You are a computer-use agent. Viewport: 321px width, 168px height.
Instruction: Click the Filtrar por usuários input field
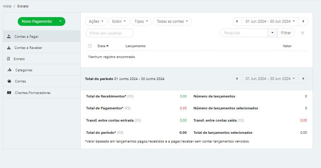point(109,33)
